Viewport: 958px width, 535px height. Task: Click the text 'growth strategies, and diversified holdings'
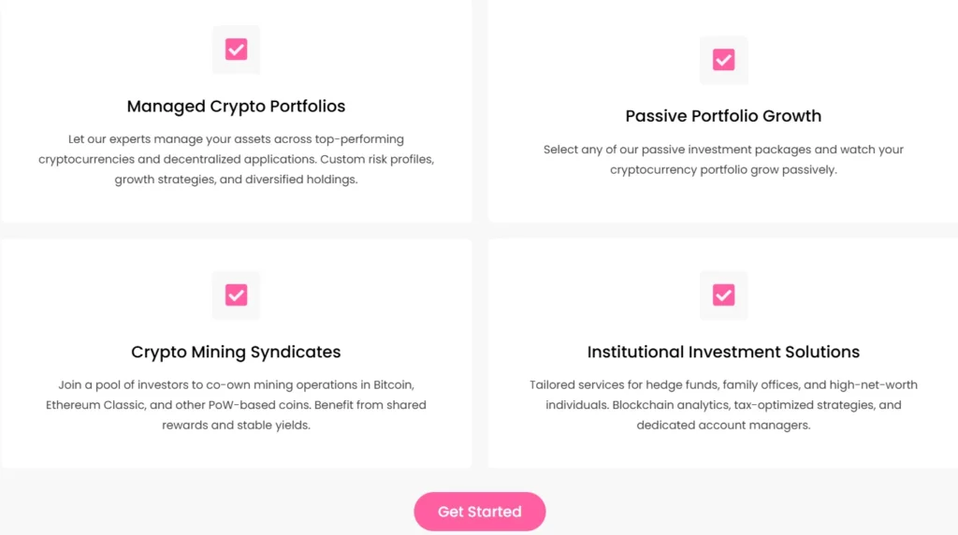point(236,180)
